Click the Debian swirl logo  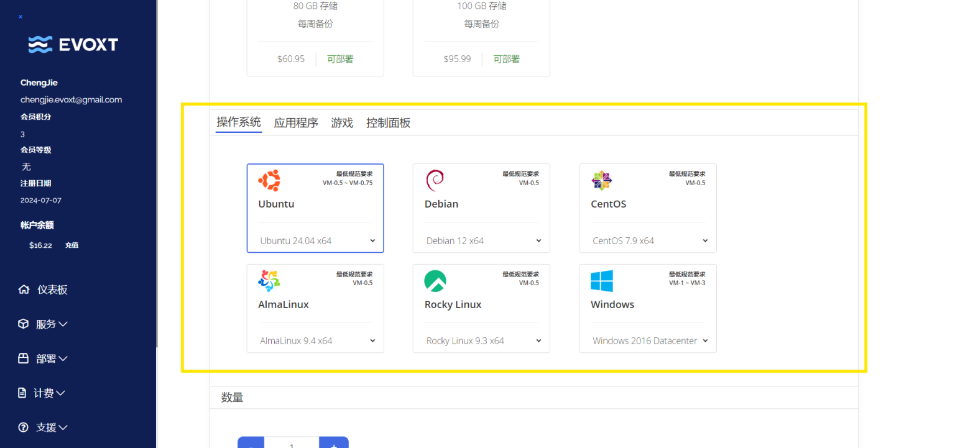(435, 181)
